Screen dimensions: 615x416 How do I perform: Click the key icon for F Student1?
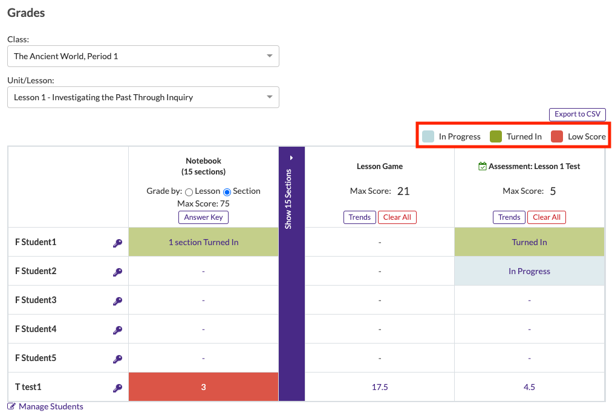coord(117,243)
